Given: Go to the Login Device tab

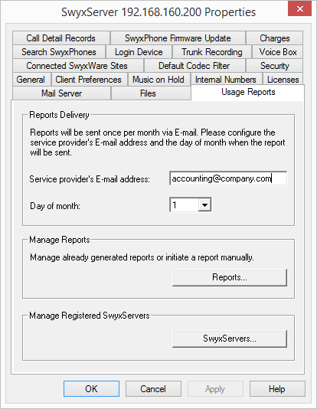Looking at the screenshot, I should [139, 52].
